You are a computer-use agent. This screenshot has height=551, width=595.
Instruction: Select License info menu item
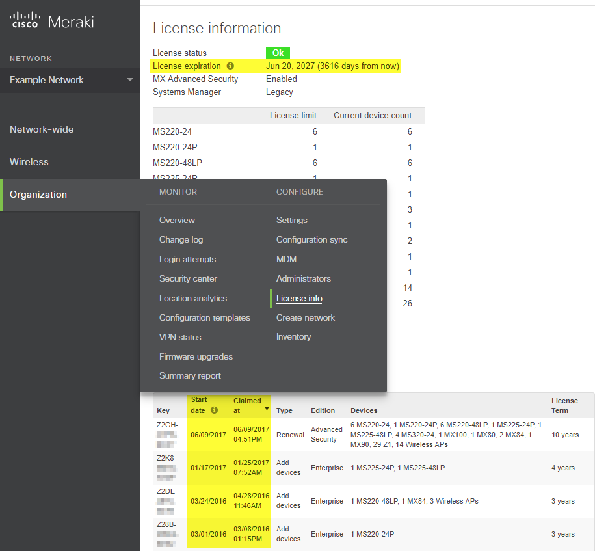(x=299, y=299)
